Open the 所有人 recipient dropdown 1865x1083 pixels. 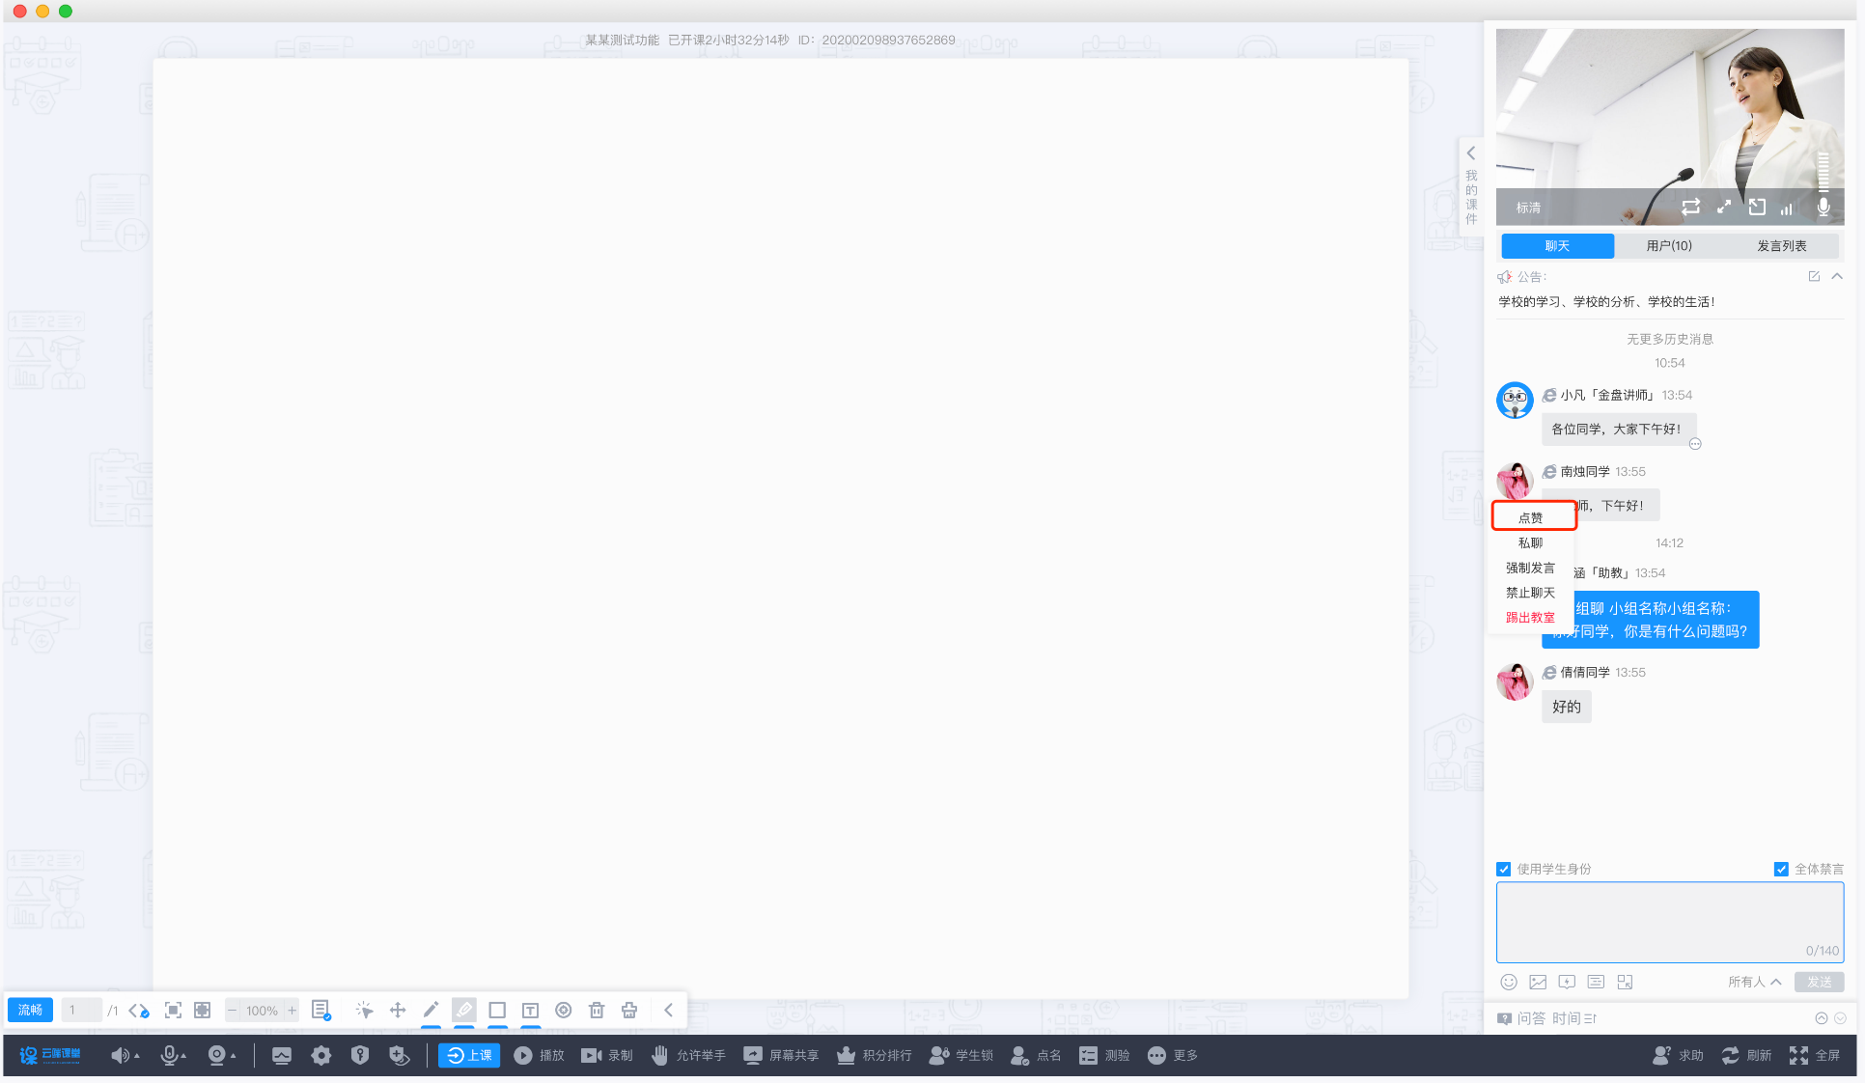[x=1754, y=982]
